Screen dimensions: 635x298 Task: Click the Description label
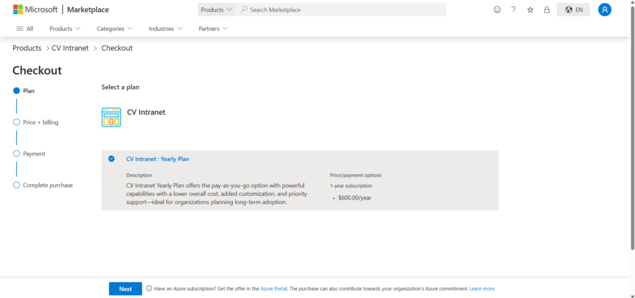pos(140,175)
